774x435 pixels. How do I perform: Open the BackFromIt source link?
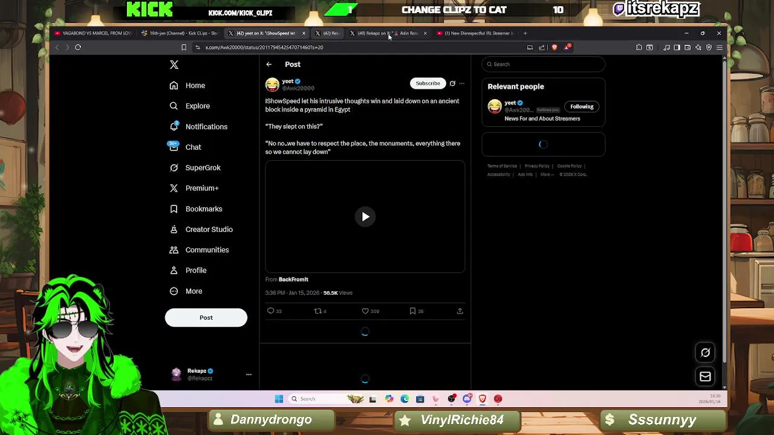click(293, 279)
